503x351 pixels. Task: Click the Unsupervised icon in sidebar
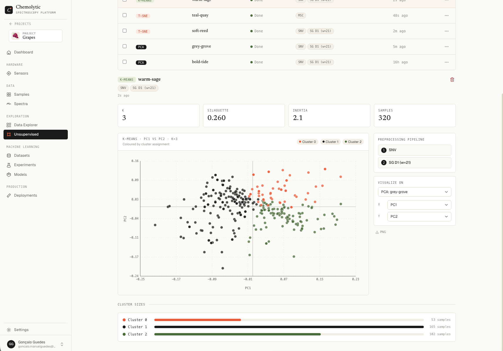pyautogui.click(x=9, y=134)
